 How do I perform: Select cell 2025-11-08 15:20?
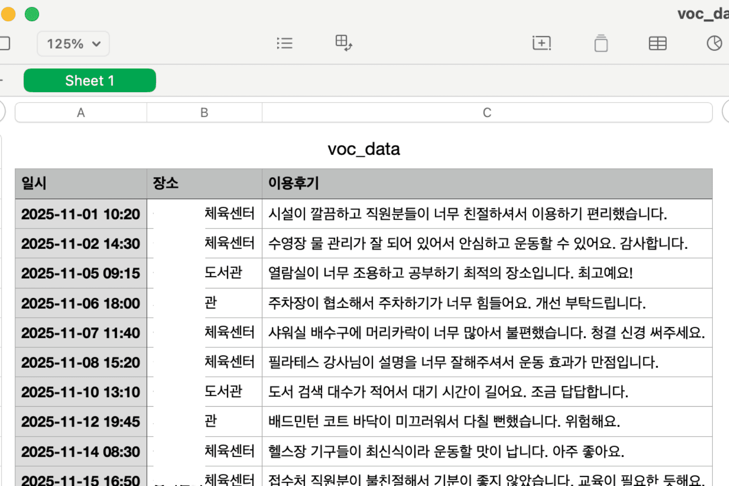pyautogui.click(x=81, y=362)
